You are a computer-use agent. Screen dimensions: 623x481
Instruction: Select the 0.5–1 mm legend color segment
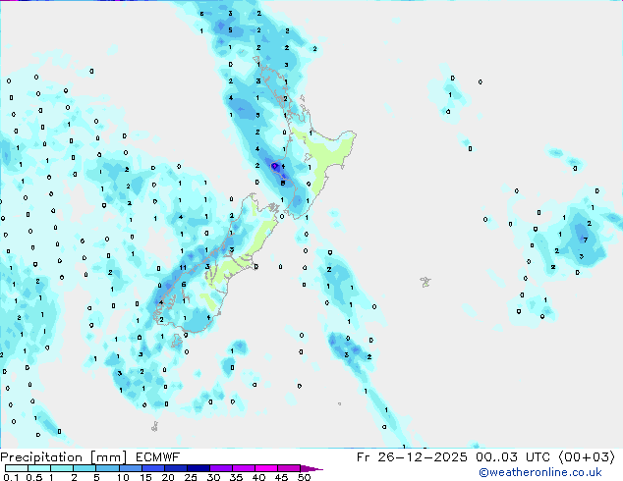click(x=39, y=468)
